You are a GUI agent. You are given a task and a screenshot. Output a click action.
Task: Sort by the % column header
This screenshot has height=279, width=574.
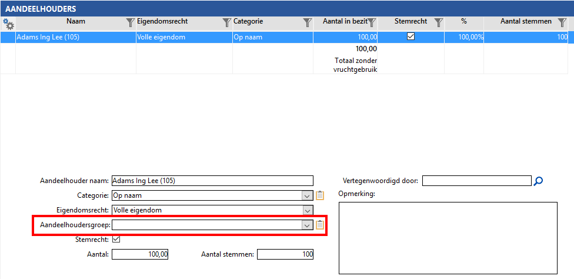point(464,22)
